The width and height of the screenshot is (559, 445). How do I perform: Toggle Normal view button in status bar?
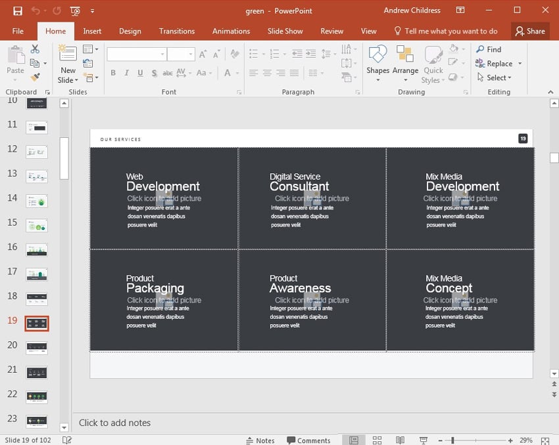click(x=354, y=440)
